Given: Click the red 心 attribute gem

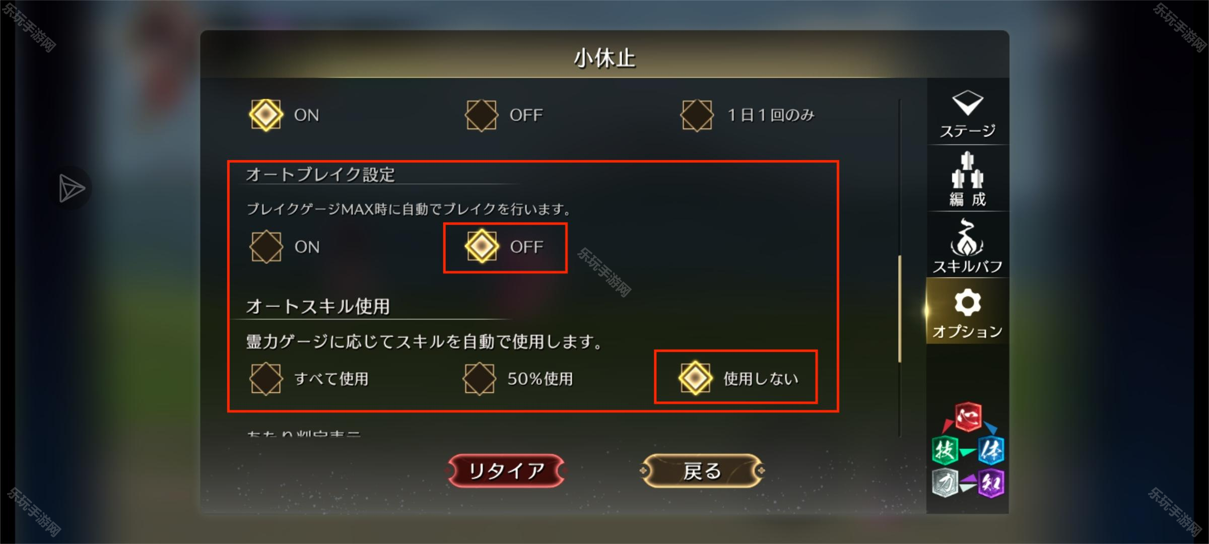Looking at the screenshot, I should coord(968,417).
